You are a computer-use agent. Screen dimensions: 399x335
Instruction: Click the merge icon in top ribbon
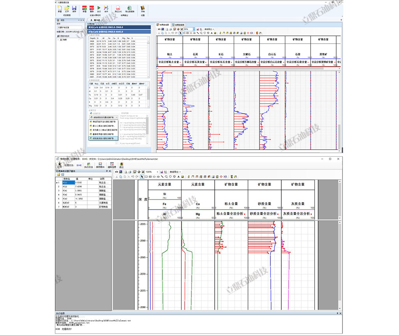(x=106, y=8)
